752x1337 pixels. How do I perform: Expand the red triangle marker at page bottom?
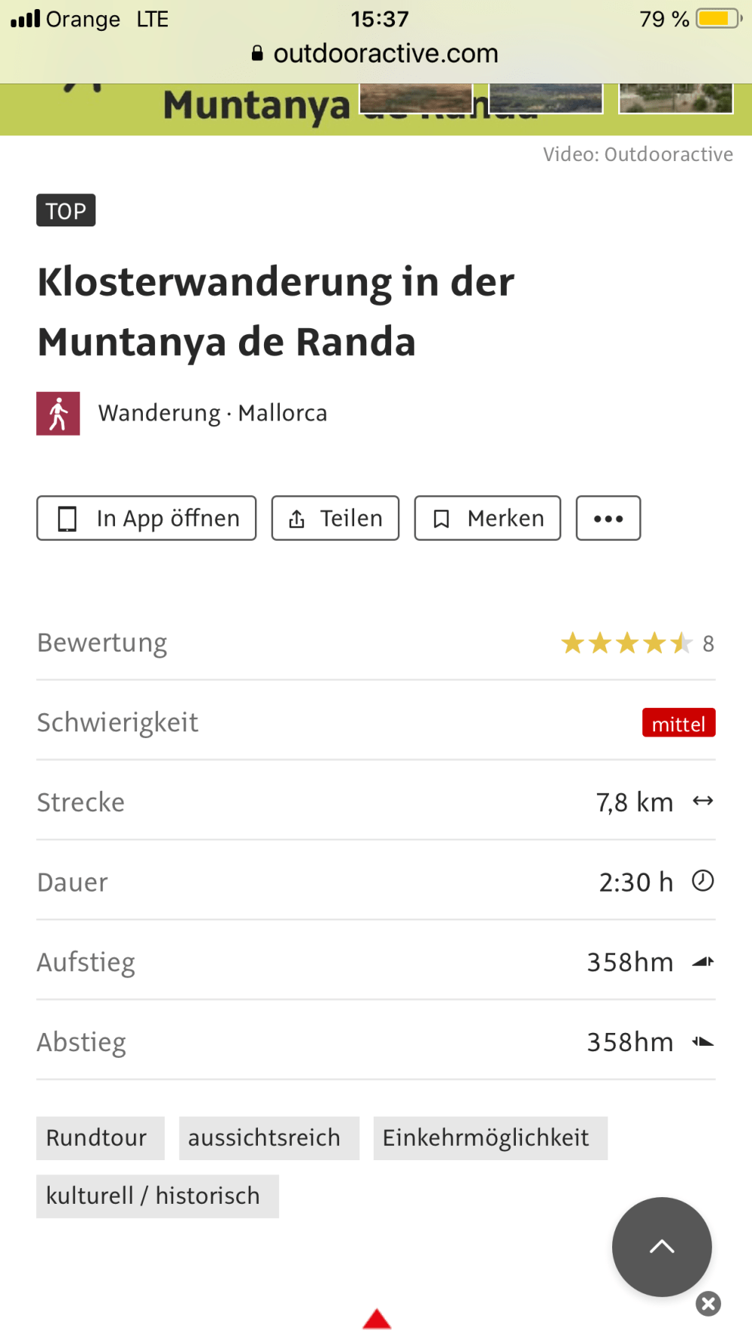pos(377,1319)
